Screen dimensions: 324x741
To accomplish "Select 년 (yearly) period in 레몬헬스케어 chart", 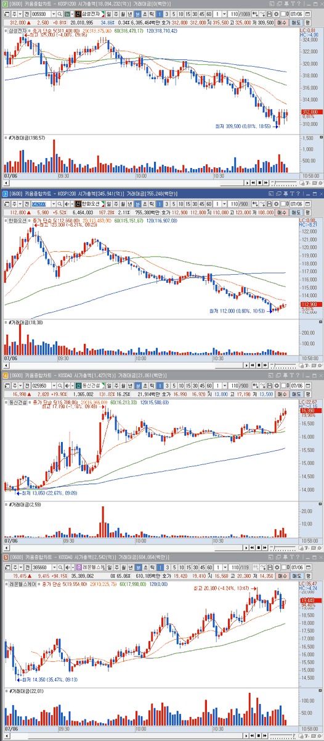I will [x=129, y=567].
